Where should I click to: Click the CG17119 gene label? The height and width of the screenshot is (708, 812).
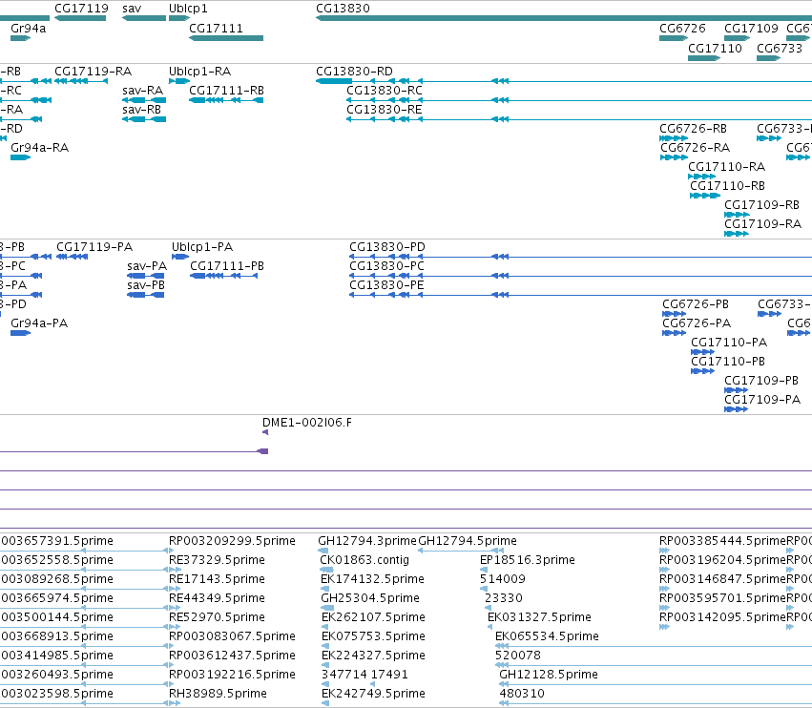click(x=81, y=9)
